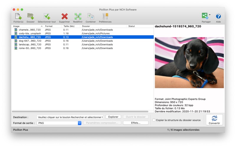The width and height of the screenshot is (236, 147).
Task: Click size value 0.13 in the selected row
Action: [x=66, y=37]
